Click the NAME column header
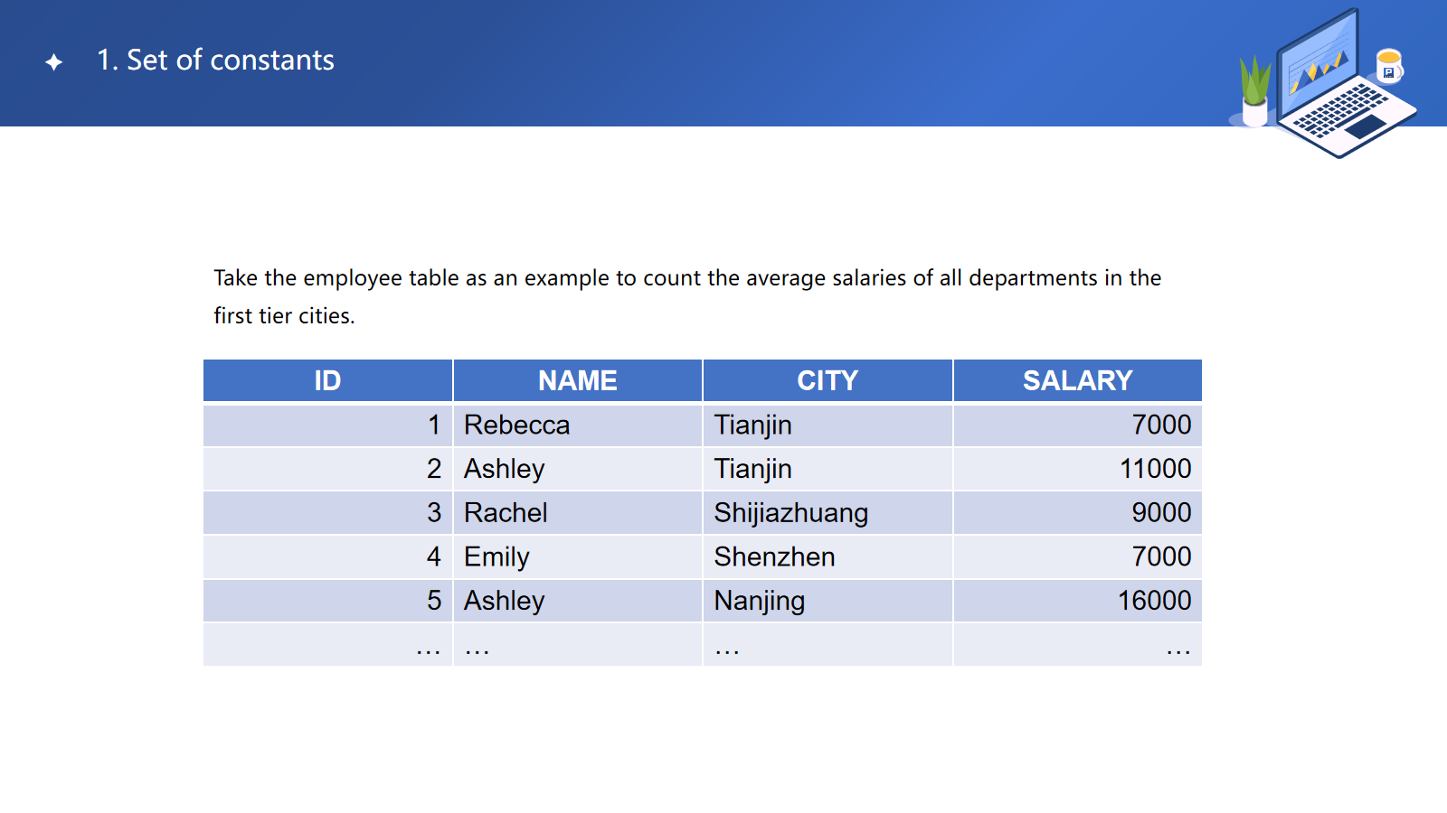 577,380
